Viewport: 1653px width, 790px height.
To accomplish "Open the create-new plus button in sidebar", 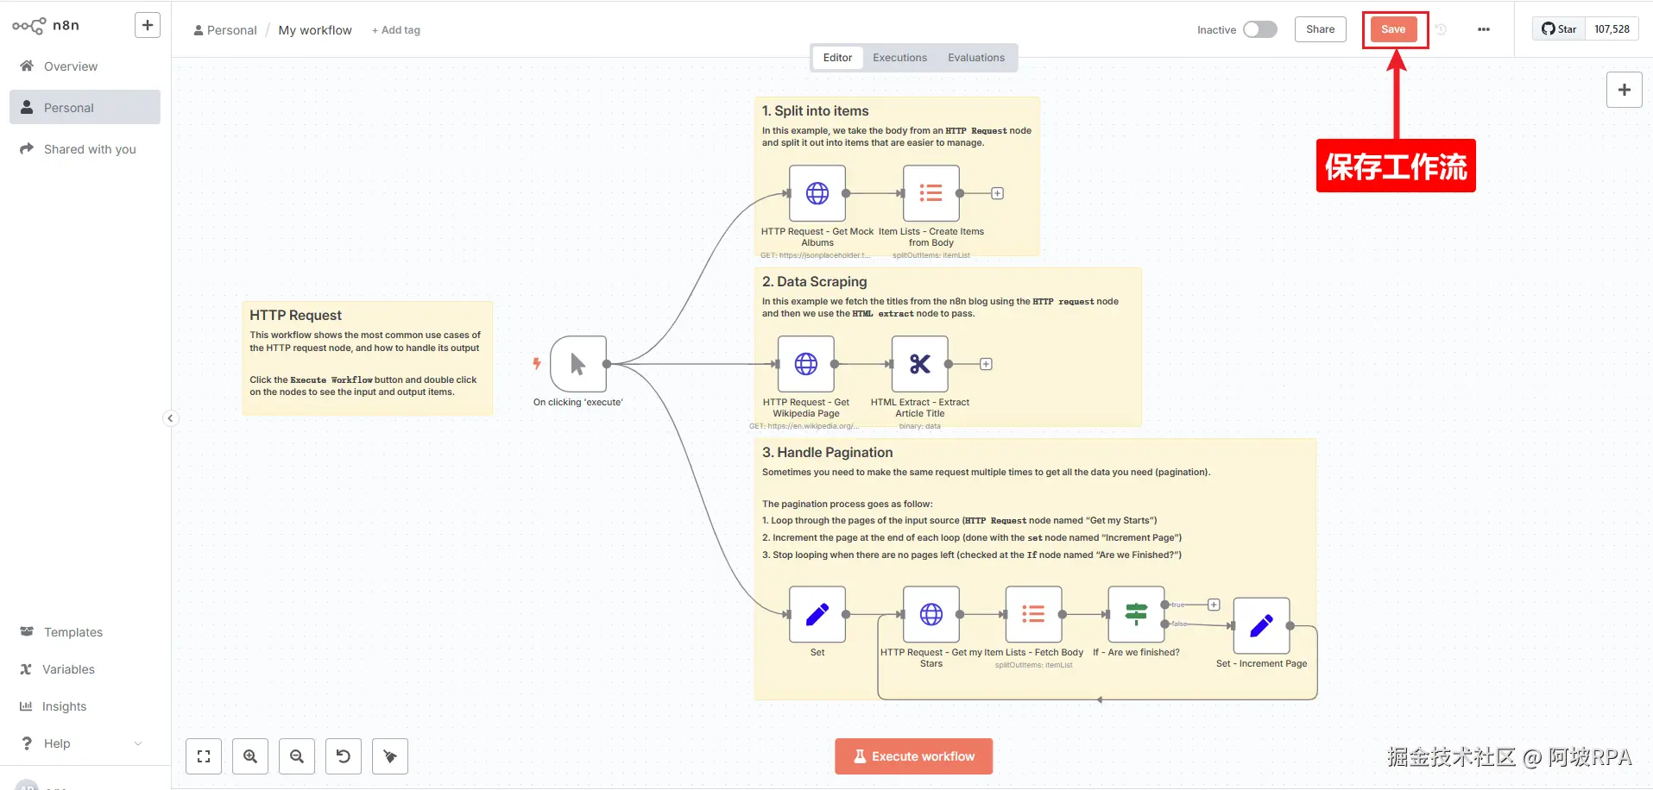I will tap(148, 25).
